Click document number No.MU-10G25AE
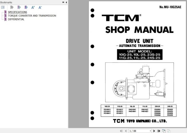The height and width of the screenshot is (133, 187). pyautogui.click(x=170, y=7)
